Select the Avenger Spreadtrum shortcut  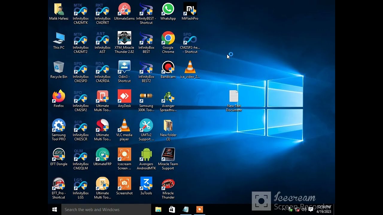click(168, 101)
